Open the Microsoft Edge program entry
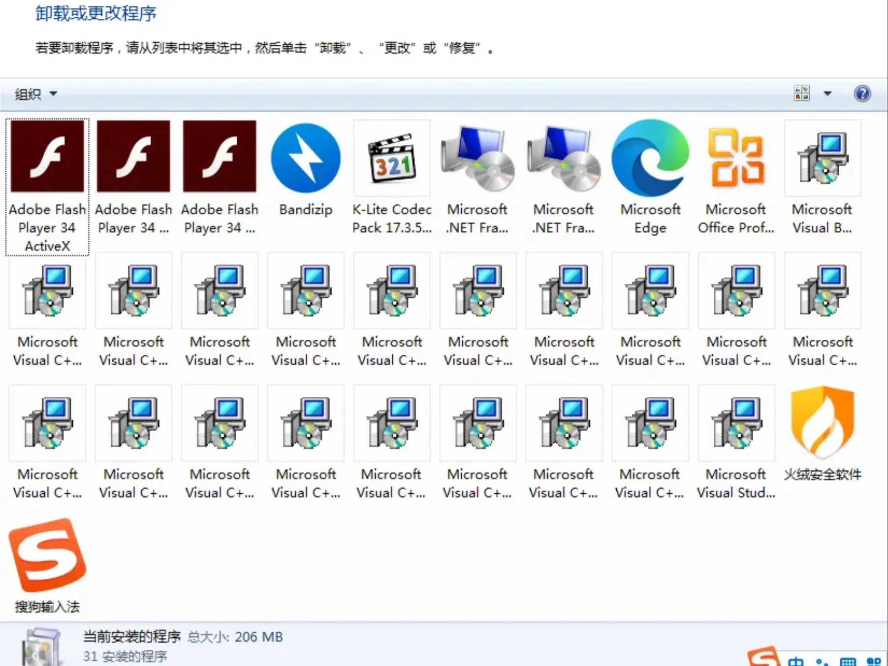 tap(650, 158)
